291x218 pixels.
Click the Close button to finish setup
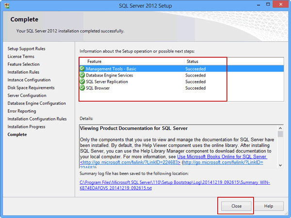click(236, 206)
